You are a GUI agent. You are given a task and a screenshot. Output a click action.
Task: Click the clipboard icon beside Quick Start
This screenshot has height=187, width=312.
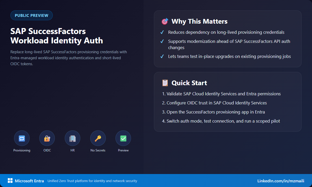pyautogui.click(x=165, y=83)
